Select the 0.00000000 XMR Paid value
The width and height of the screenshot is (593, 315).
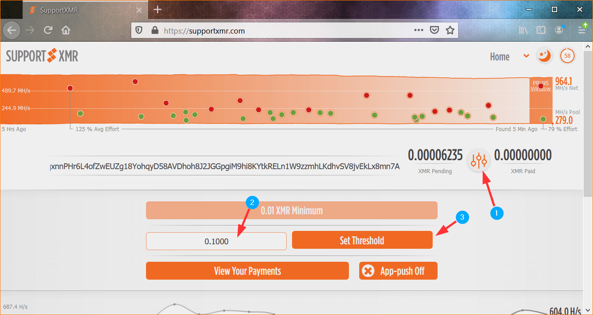523,155
